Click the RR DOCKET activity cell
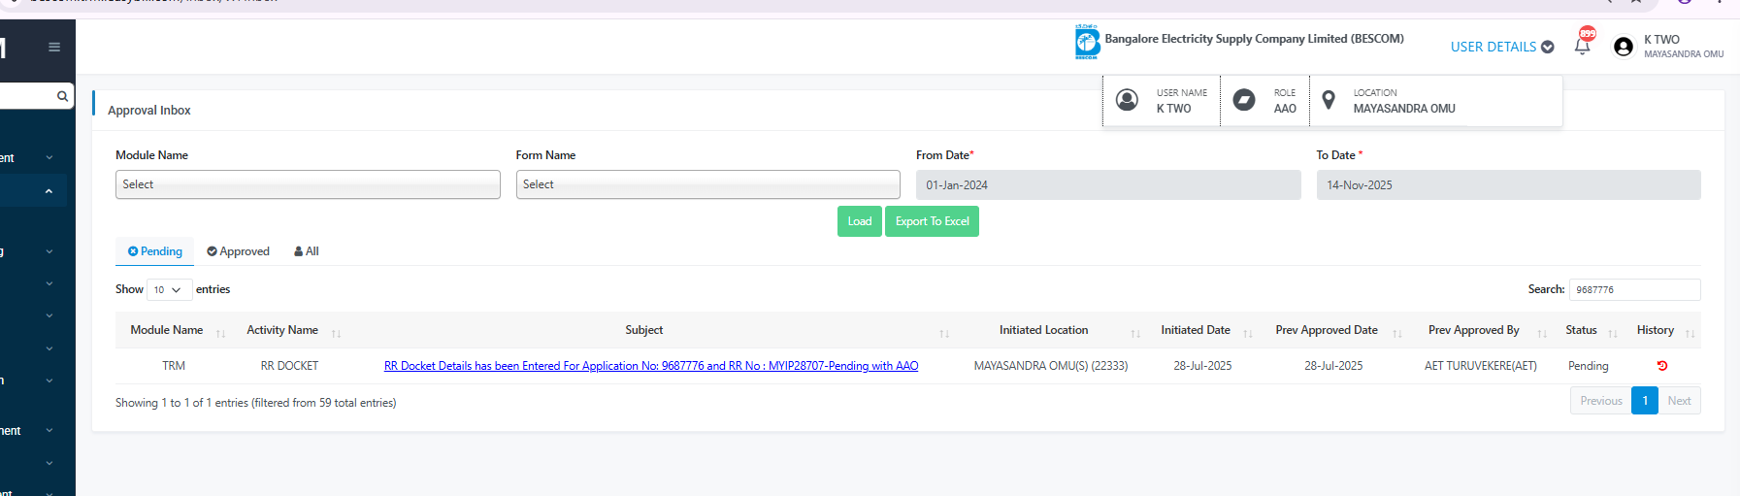Image resolution: width=1740 pixels, height=496 pixels. [x=289, y=366]
